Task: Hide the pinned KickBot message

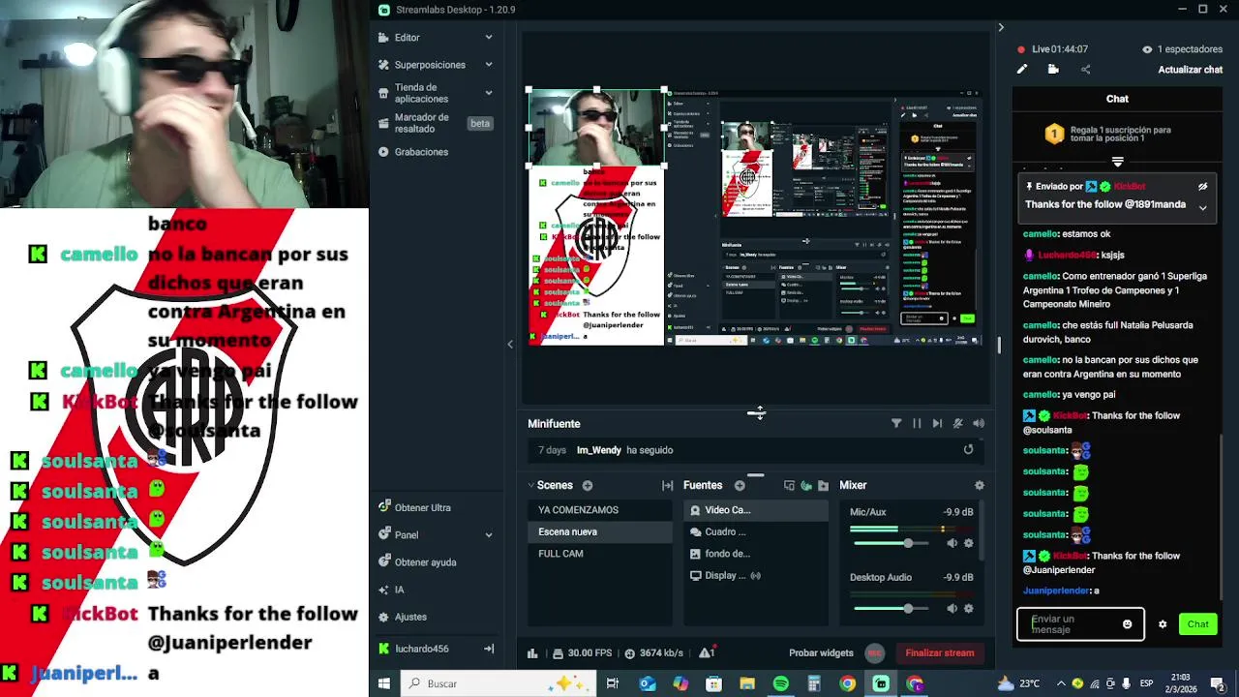Action: tap(1203, 187)
